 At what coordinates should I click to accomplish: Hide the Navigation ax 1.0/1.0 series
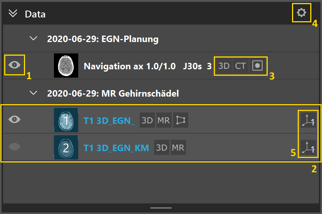pyautogui.click(x=14, y=65)
